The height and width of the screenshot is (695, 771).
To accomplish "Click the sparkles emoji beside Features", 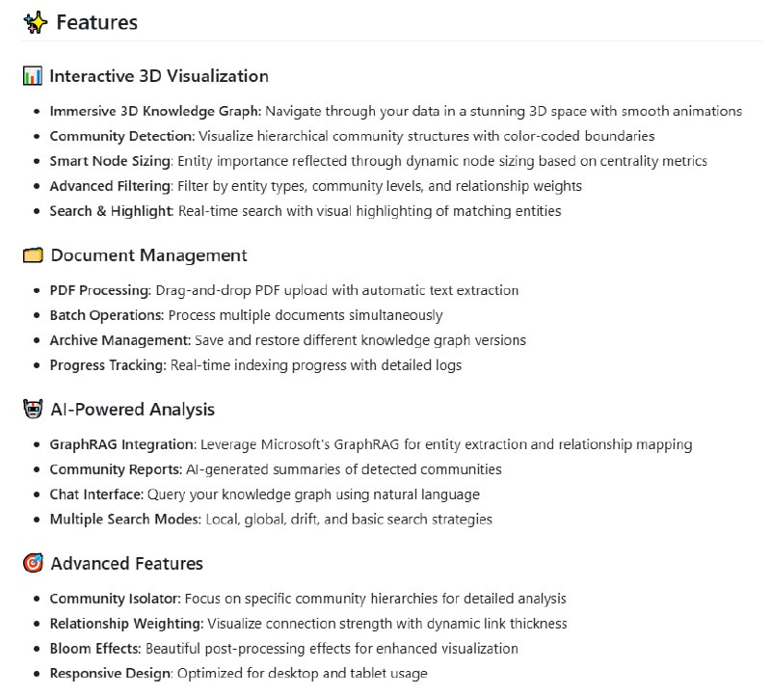I will [x=35, y=21].
